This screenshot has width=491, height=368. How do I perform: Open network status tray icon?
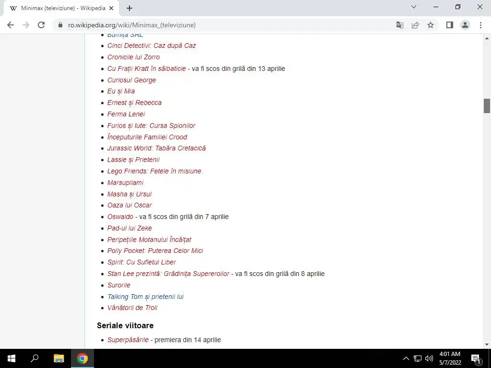[x=418, y=358]
